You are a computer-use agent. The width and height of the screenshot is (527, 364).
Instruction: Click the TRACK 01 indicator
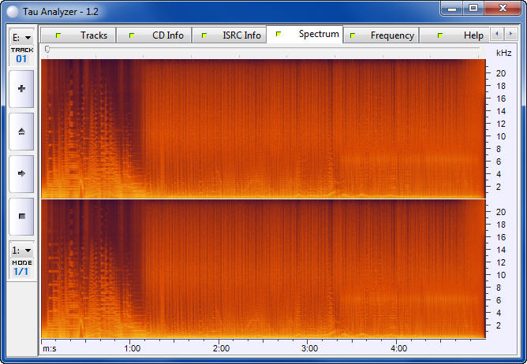click(x=21, y=54)
